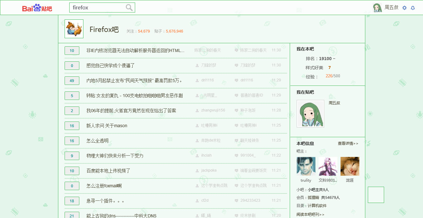Click the search magnifier icon

[129, 7]
